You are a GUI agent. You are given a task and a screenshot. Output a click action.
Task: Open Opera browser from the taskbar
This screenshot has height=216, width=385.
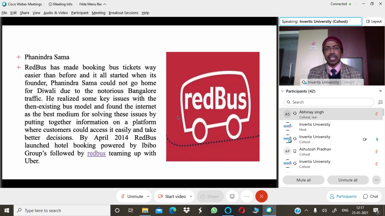click(242, 210)
